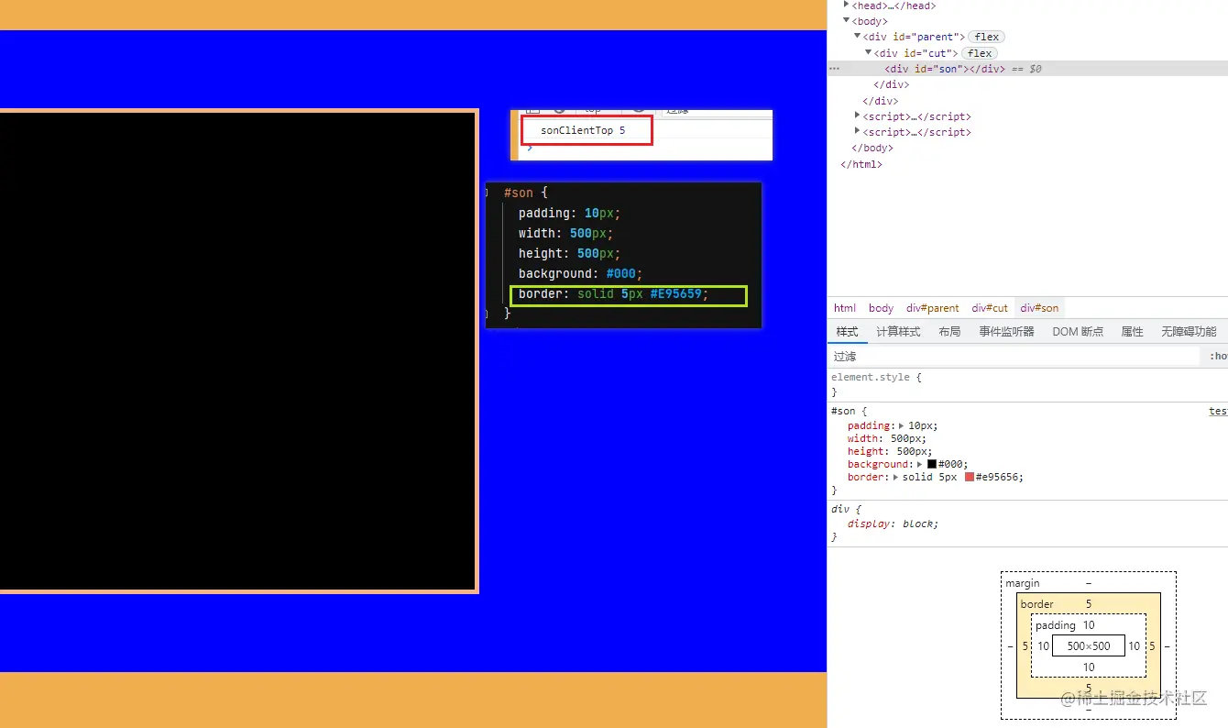Open the 无障碍功能 tab
This screenshot has height=728, width=1228.
click(x=1189, y=332)
